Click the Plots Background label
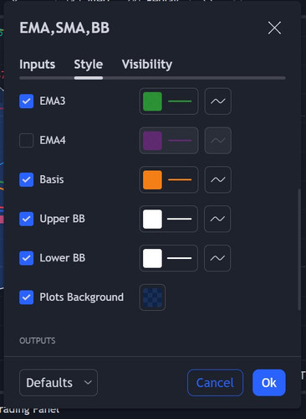This screenshot has height=419, width=306. 82,297
